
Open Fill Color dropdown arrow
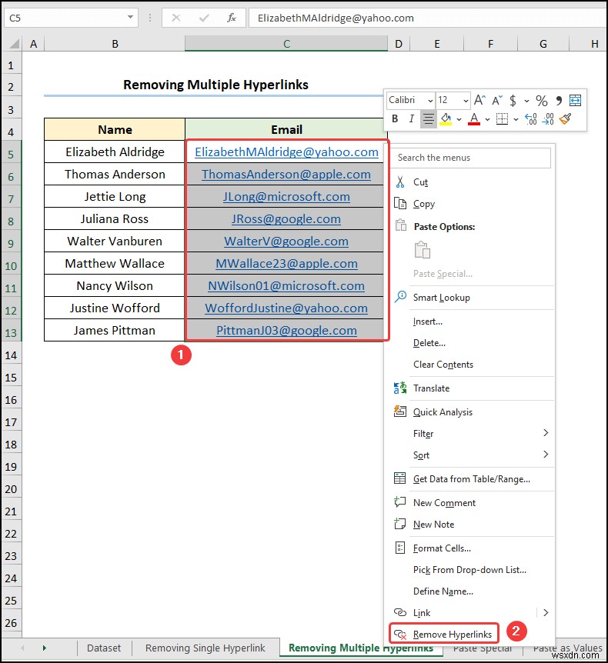459,119
